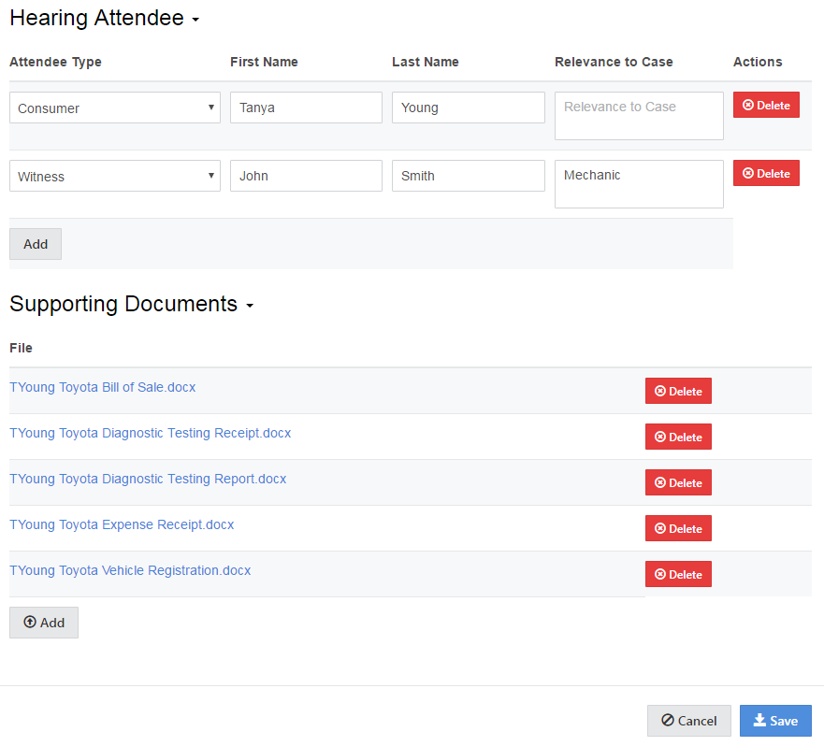Remove the Diagnostic Testing Receipt file

(x=678, y=437)
